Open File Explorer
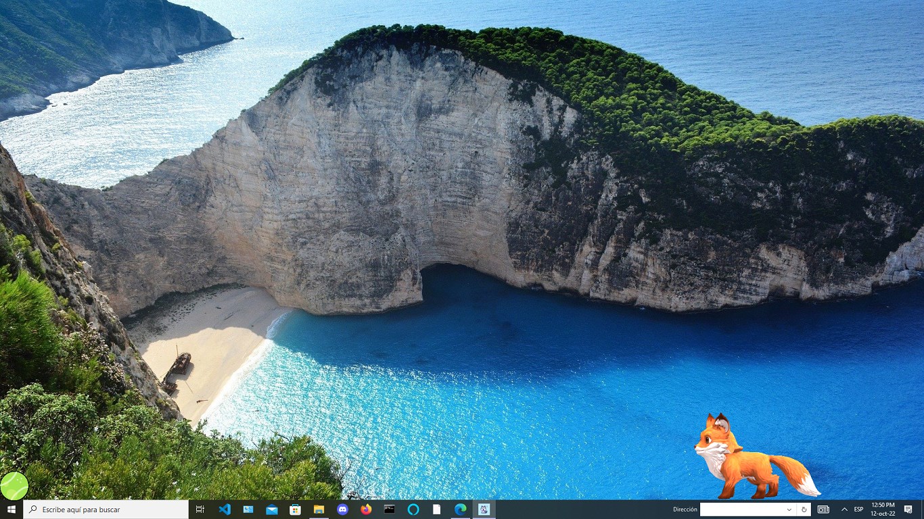 point(319,510)
